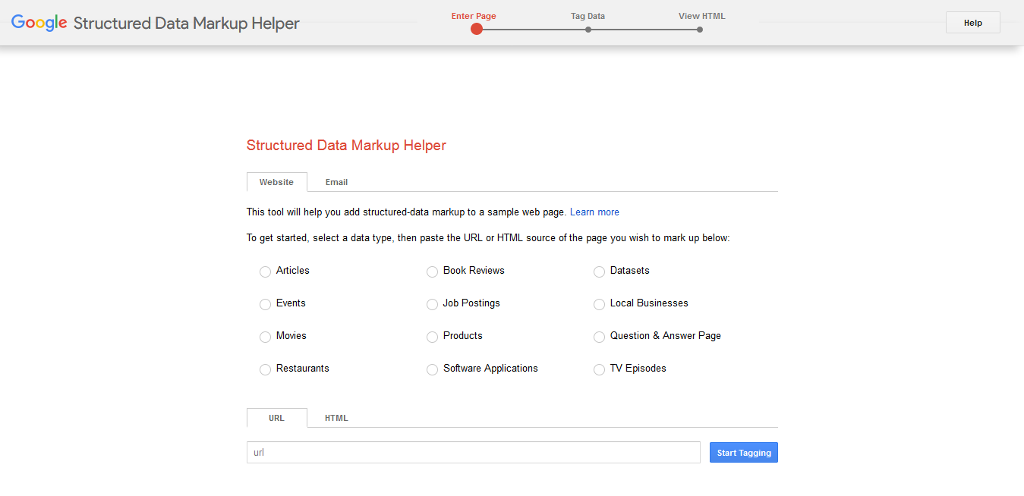Choose the TV Episodes data type
Viewport: 1024px width, 496px height.
599,369
